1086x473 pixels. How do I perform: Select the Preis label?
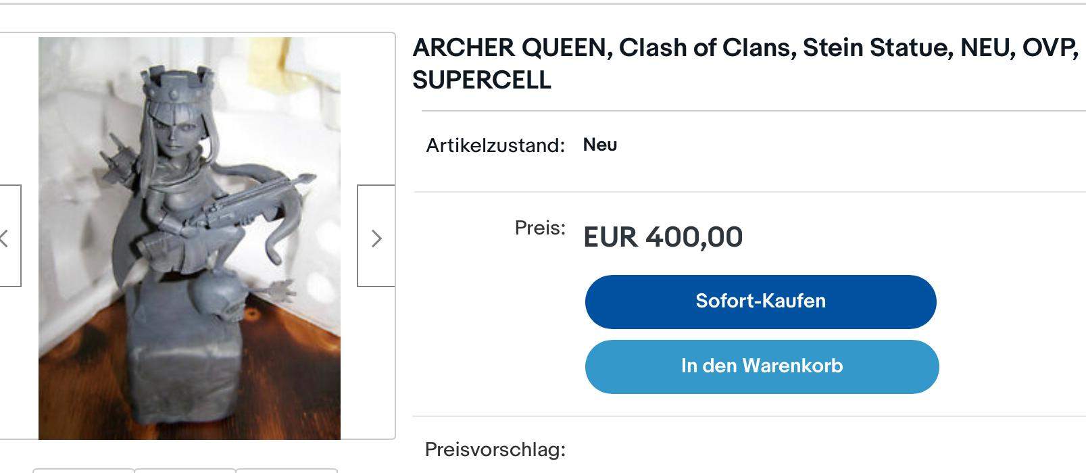(x=539, y=228)
